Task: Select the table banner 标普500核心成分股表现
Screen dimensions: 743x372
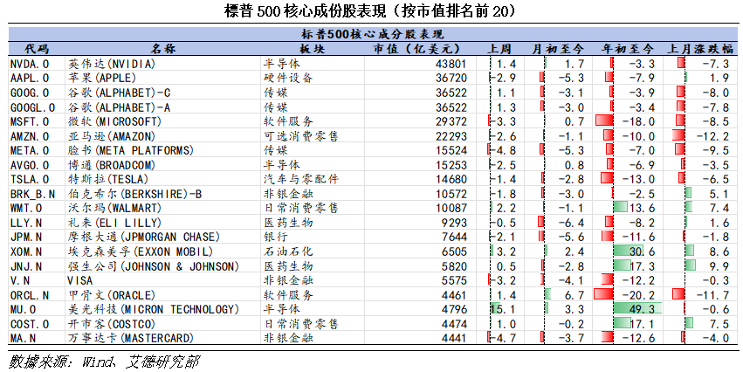Action: pos(372,34)
